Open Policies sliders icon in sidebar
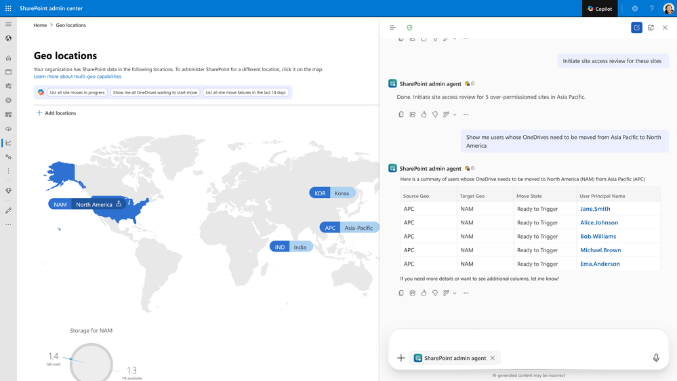677x381 pixels. (8, 86)
